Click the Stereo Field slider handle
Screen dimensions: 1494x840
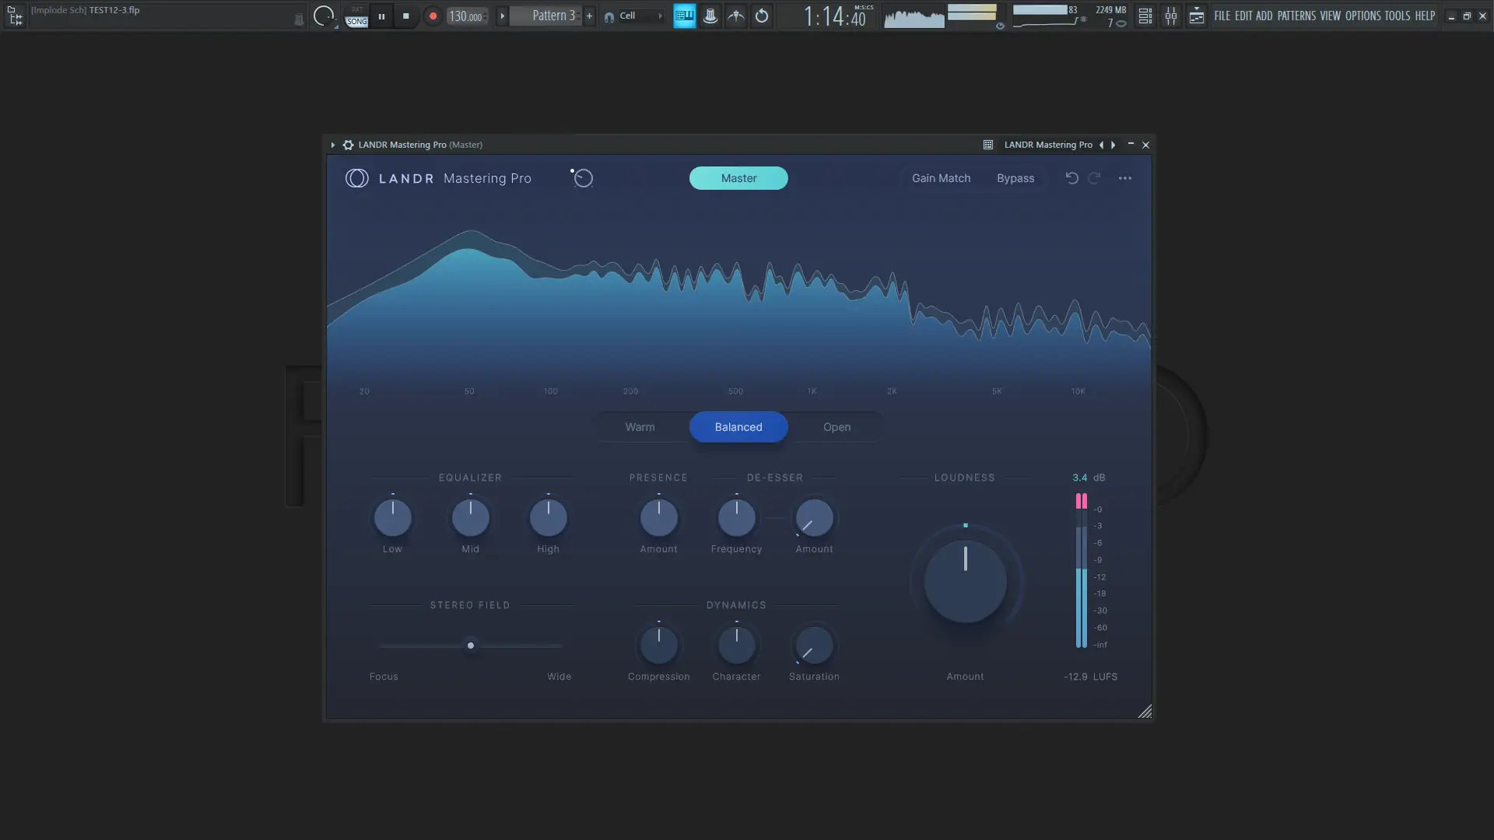(471, 646)
